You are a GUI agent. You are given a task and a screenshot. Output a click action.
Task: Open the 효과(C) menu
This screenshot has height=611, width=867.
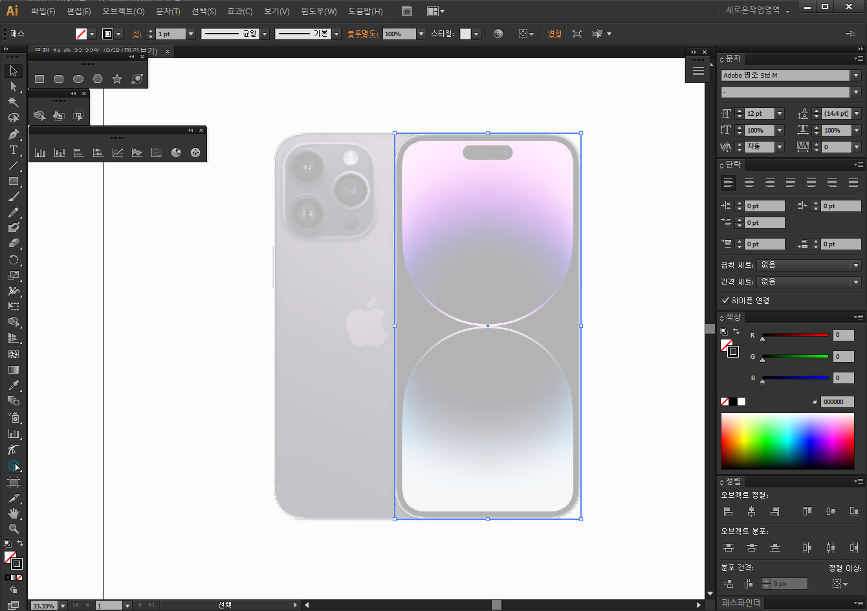pyautogui.click(x=240, y=12)
